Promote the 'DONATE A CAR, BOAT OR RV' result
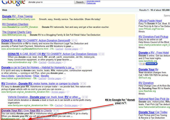Image resolution: width=170 pixels, height=120 pixels. [x=100, y=54]
